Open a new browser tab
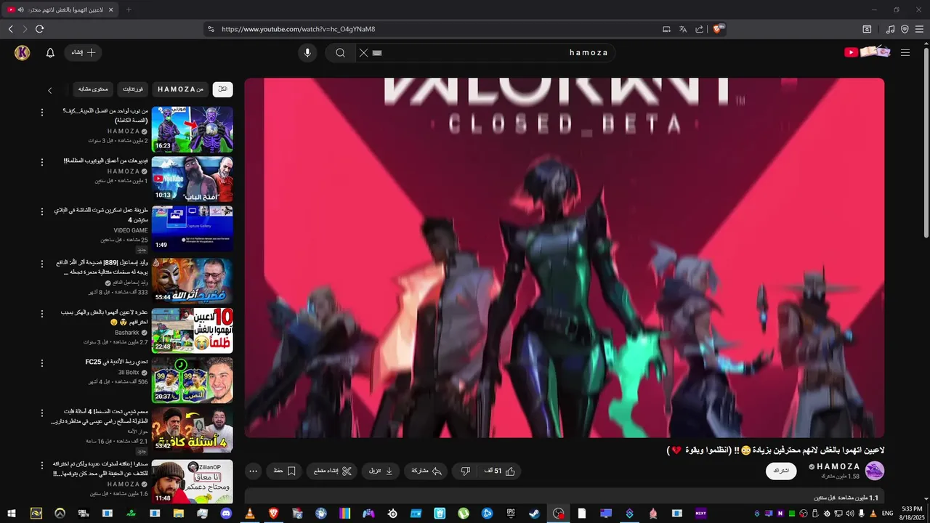 pyautogui.click(x=129, y=9)
